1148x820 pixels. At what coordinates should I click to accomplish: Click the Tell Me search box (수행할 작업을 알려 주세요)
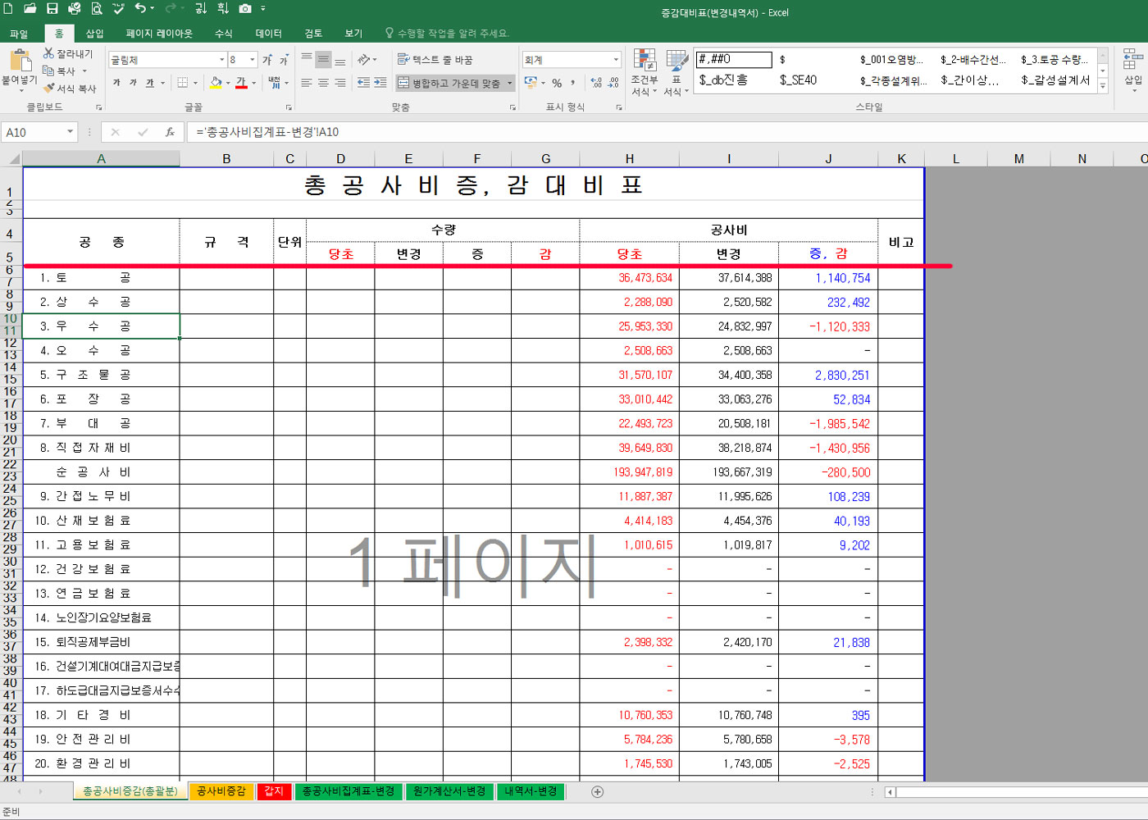tap(448, 34)
